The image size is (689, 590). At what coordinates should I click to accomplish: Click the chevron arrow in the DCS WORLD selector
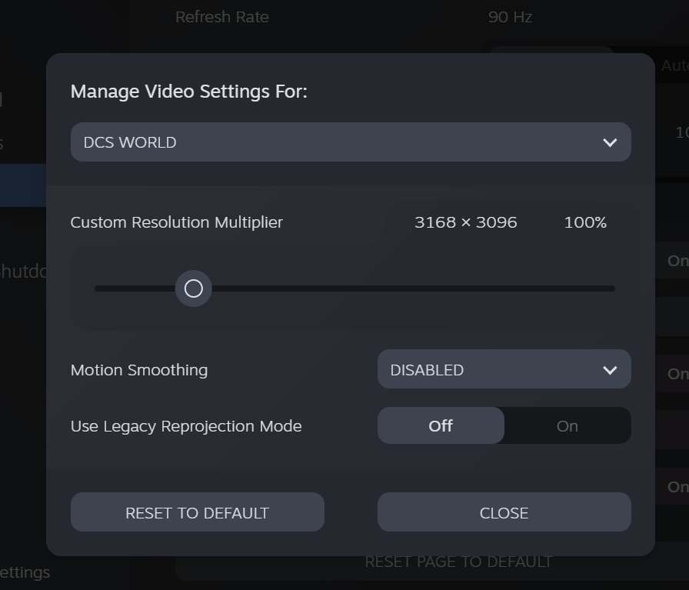pos(610,142)
